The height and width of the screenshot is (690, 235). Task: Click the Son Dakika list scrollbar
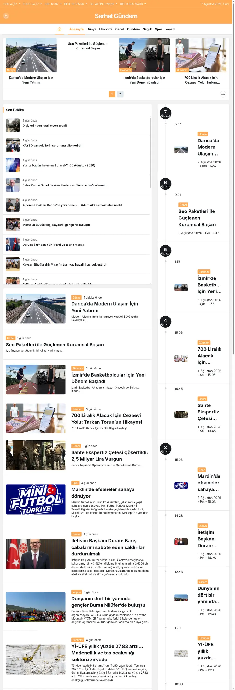coord(151,152)
